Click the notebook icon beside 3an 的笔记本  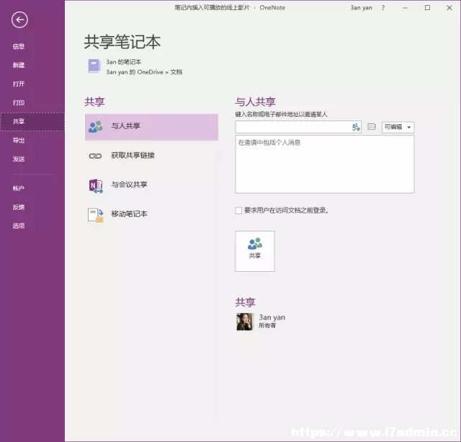pyautogui.click(x=94, y=66)
